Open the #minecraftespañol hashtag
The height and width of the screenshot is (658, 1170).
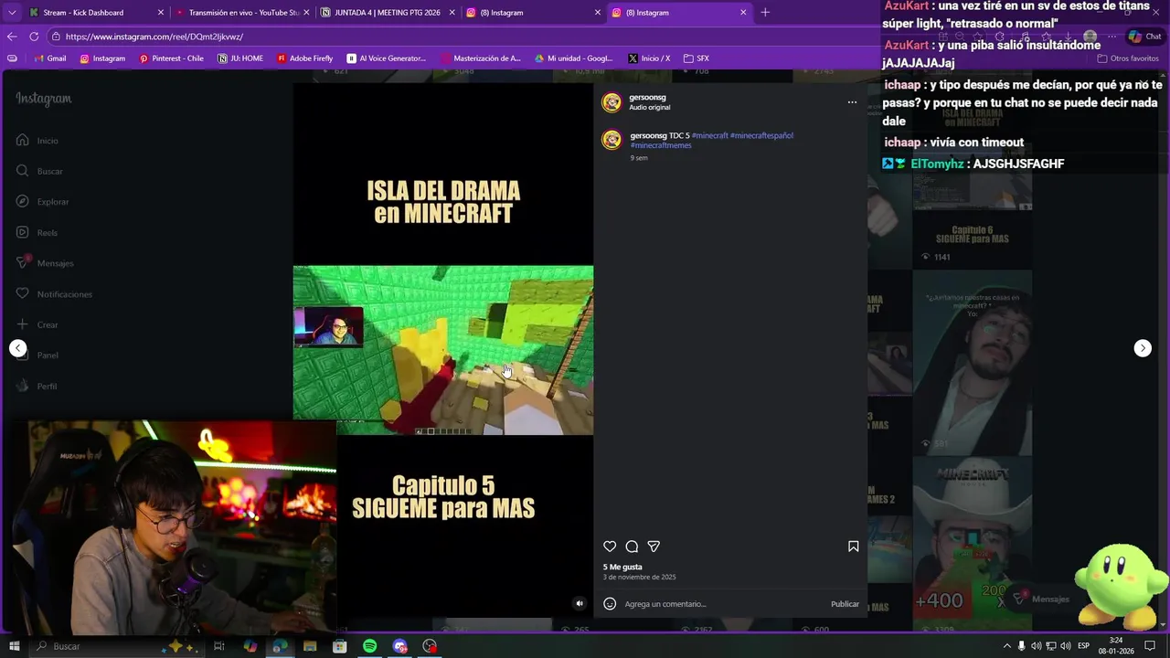(x=761, y=135)
